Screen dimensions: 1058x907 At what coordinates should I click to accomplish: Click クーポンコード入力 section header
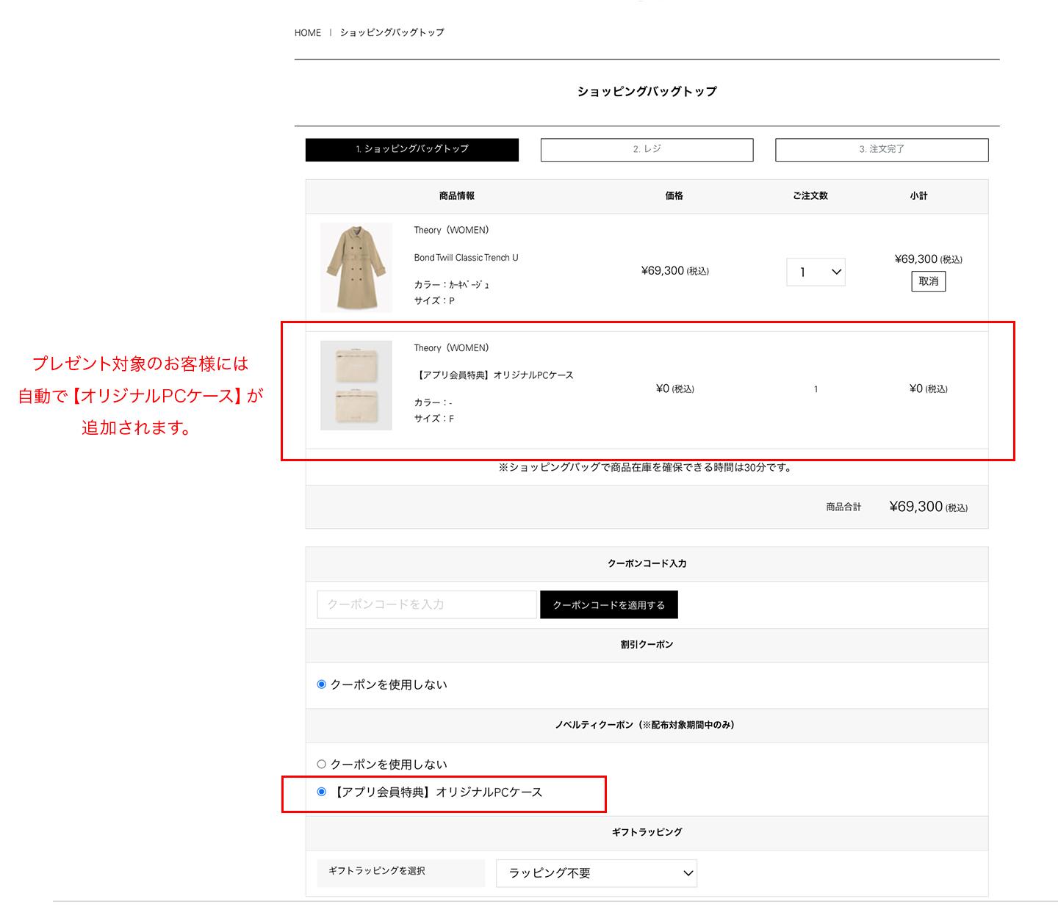pos(647,564)
